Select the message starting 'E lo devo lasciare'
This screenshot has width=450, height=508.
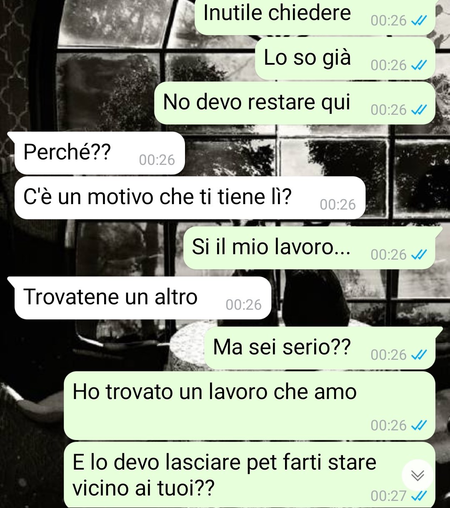250,475
